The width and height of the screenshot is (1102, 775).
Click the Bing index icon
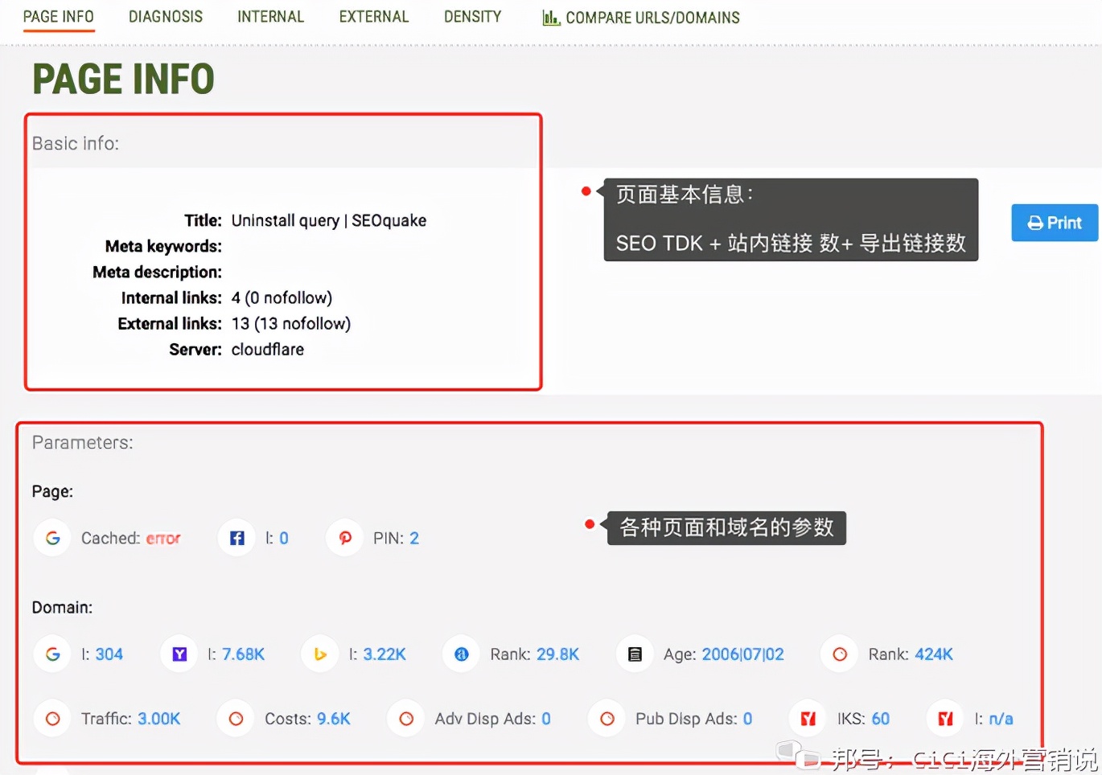[319, 654]
